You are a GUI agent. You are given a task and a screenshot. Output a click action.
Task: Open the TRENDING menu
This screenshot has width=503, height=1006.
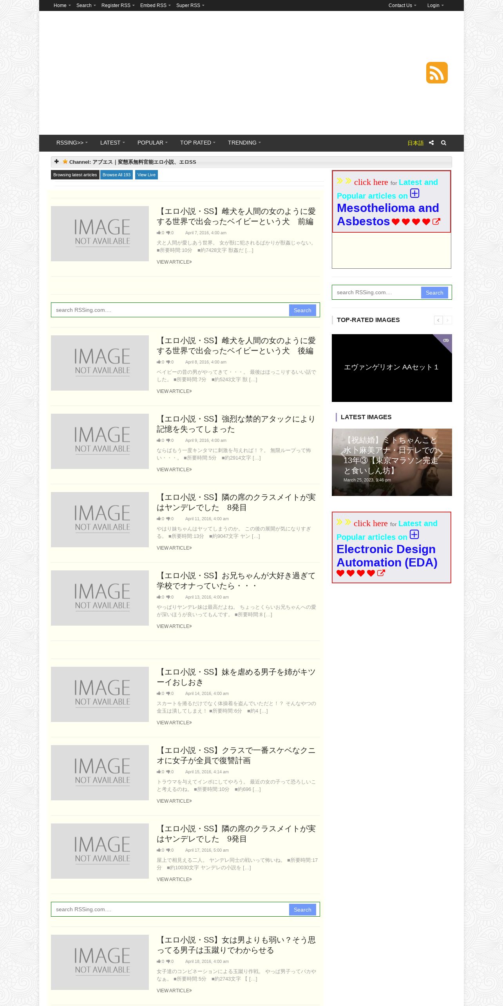[244, 143]
